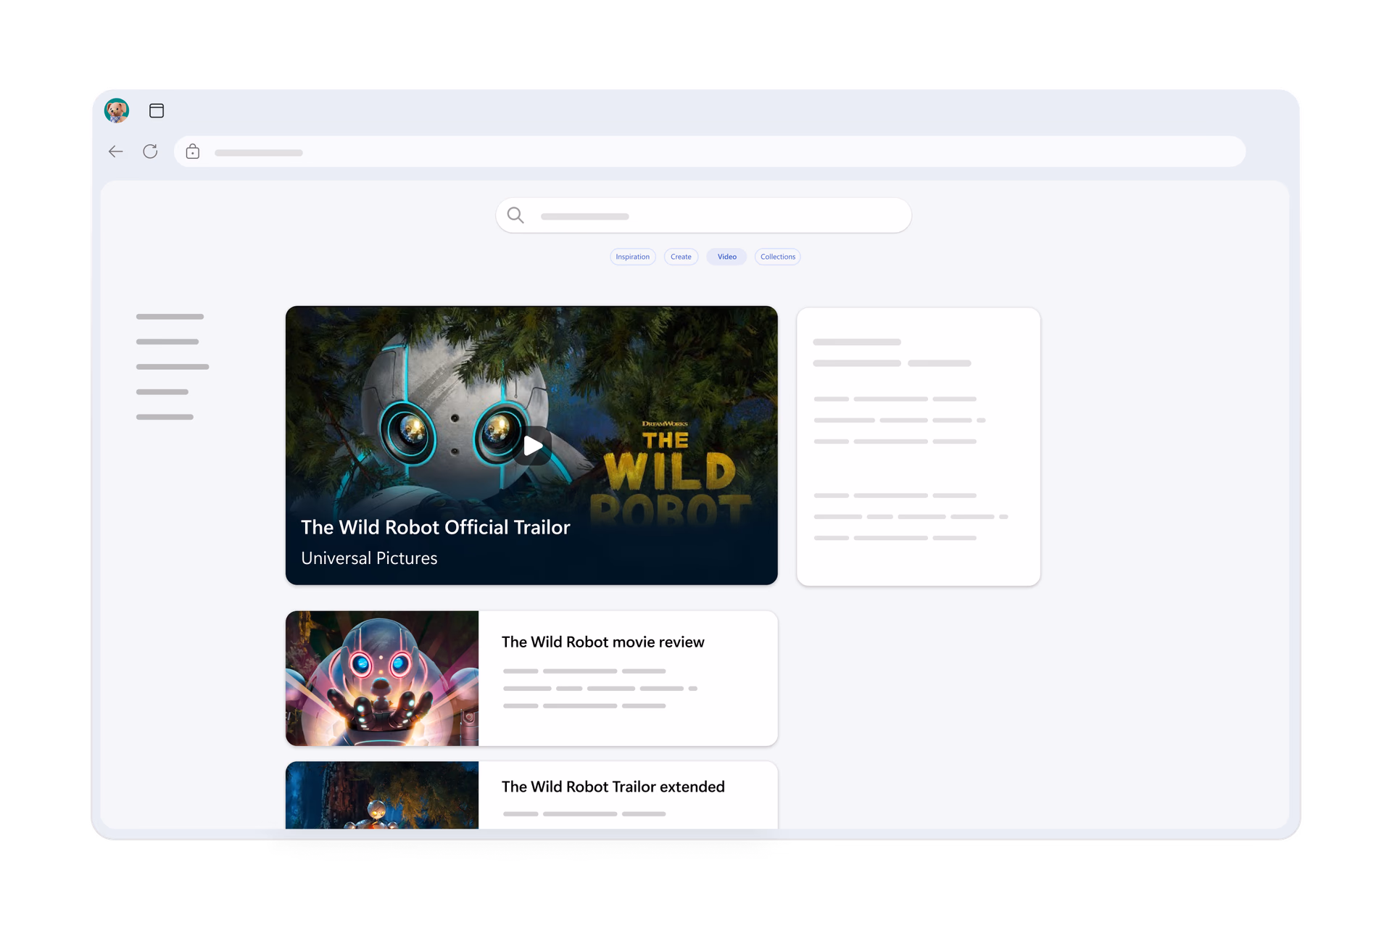Click the right side info card
Image resolution: width=1392 pixels, height=928 pixels.
(918, 447)
